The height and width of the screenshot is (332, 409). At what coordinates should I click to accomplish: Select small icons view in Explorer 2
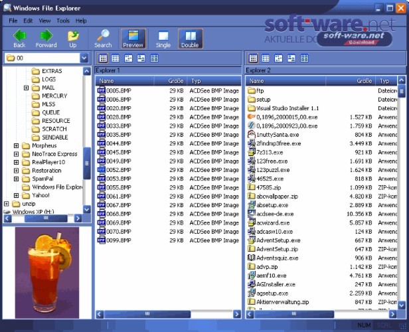coord(279,58)
